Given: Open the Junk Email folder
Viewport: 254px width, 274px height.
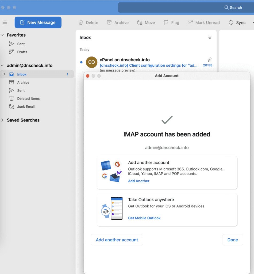Looking at the screenshot, I should (26, 106).
